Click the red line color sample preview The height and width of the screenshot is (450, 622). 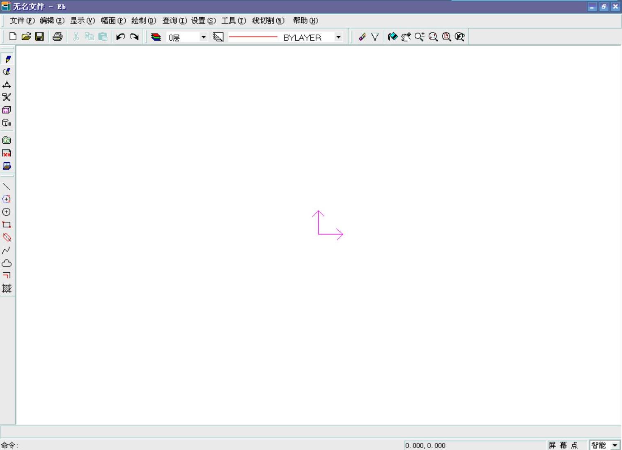[x=253, y=37]
